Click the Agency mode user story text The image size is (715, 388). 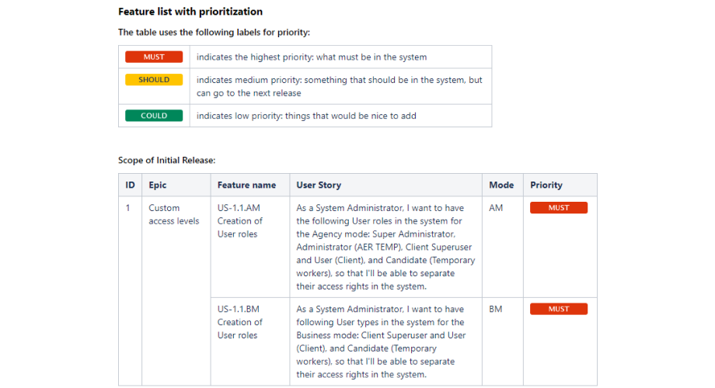385,247
